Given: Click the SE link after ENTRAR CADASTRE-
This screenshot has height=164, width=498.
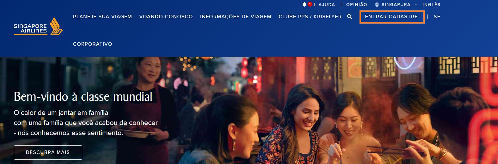Looking at the screenshot, I should [437, 17].
